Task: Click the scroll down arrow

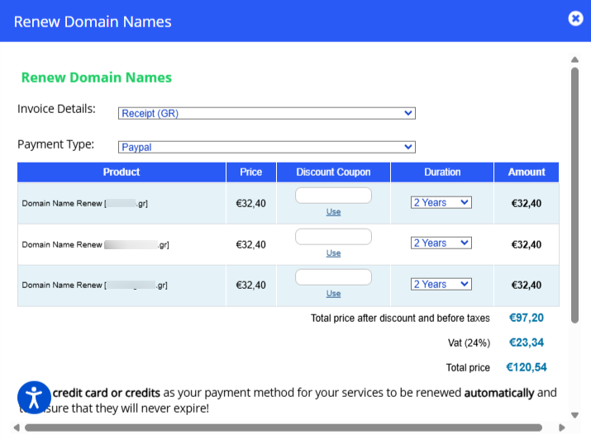Action: tap(574, 415)
